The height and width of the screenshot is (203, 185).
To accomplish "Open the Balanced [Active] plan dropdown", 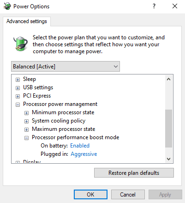I will point(66,67).
